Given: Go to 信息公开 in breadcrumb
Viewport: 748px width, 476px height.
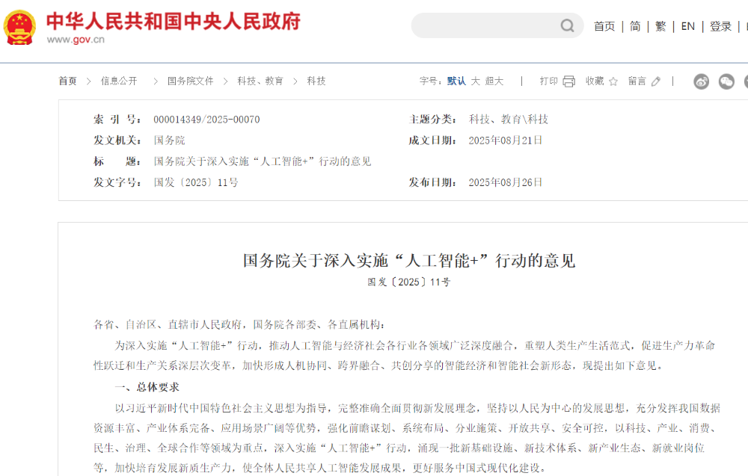Looking at the screenshot, I should 119,81.
